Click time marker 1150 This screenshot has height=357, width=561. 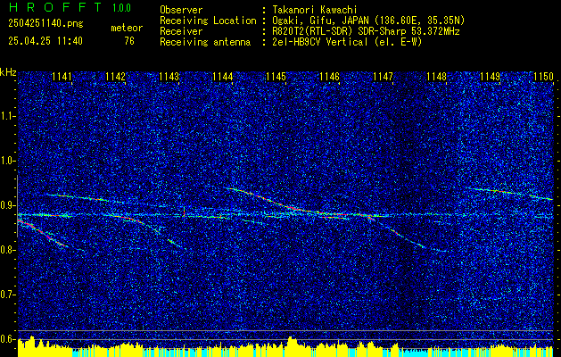point(543,77)
